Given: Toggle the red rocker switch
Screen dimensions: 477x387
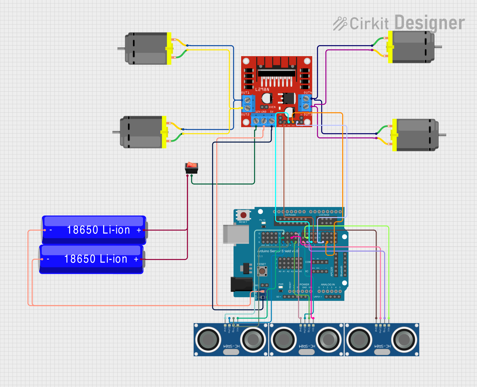Looking at the screenshot, I should (191, 168).
